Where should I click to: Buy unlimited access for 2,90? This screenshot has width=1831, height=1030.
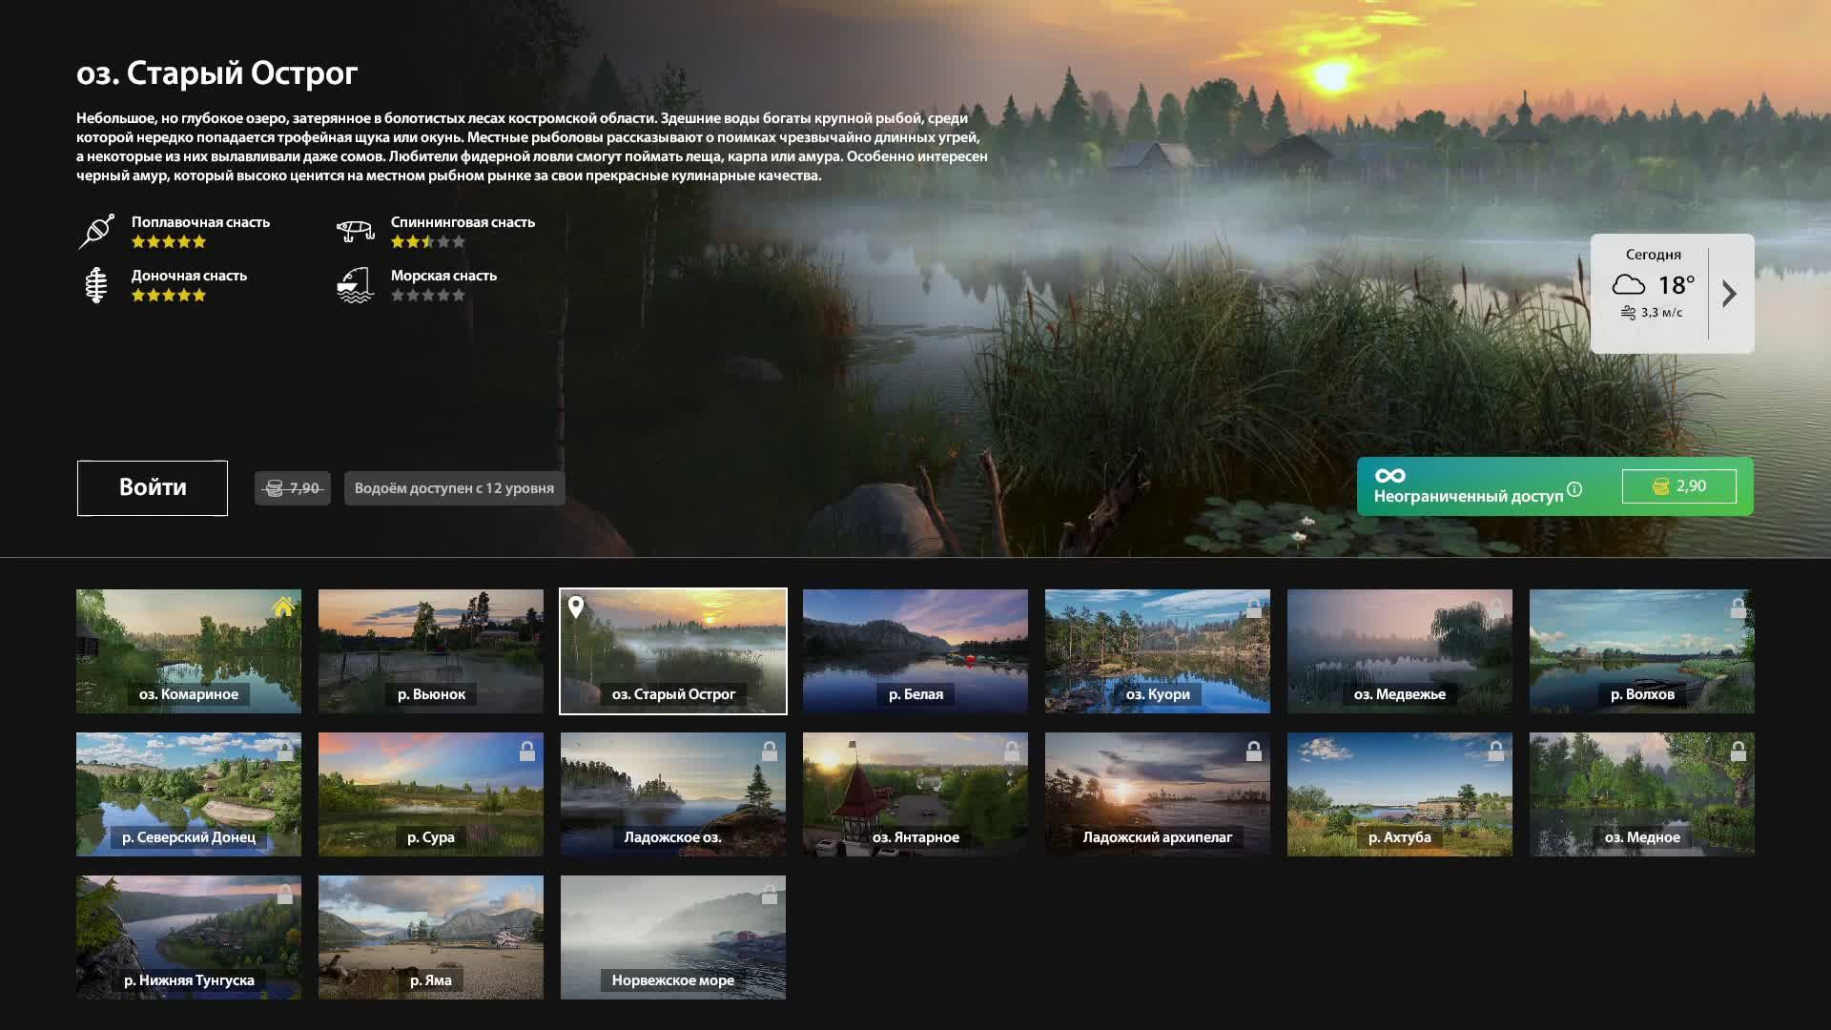[1678, 486]
